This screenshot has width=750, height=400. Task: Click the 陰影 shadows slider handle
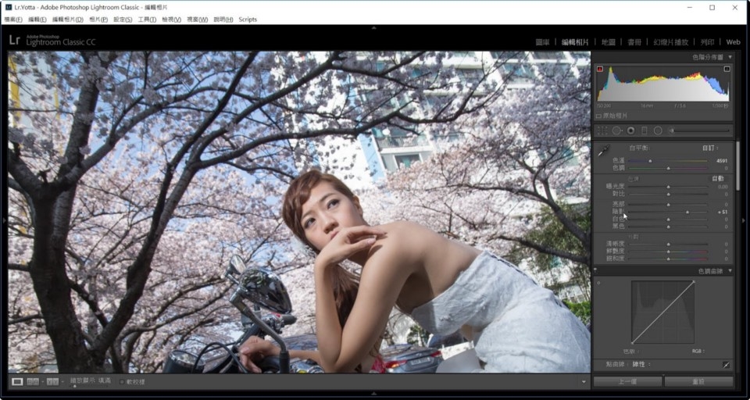687,212
